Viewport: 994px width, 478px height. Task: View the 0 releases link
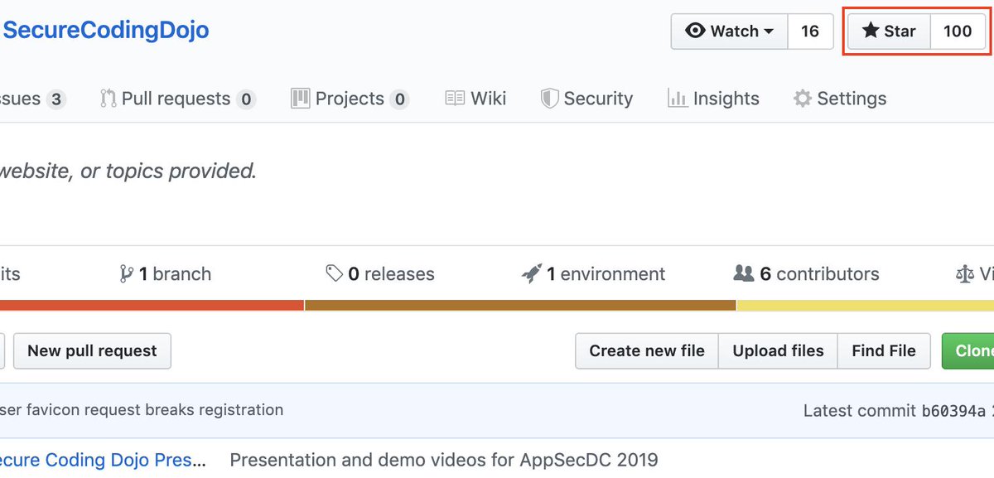[x=380, y=274]
